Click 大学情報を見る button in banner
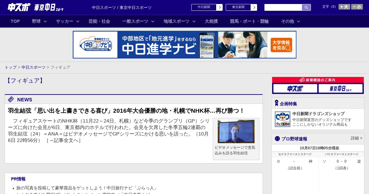This screenshot has height=194, width=369. click(281, 45)
